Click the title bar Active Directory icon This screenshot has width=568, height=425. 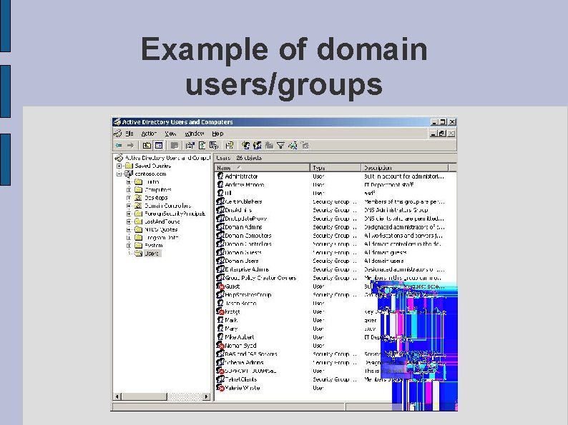point(117,122)
